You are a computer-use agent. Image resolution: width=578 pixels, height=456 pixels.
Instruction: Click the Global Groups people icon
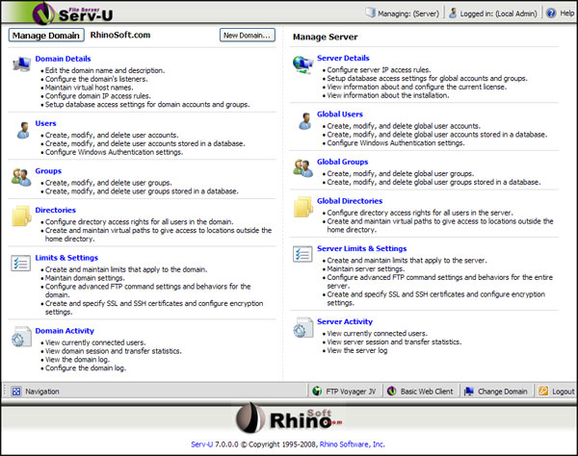click(x=303, y=168)
